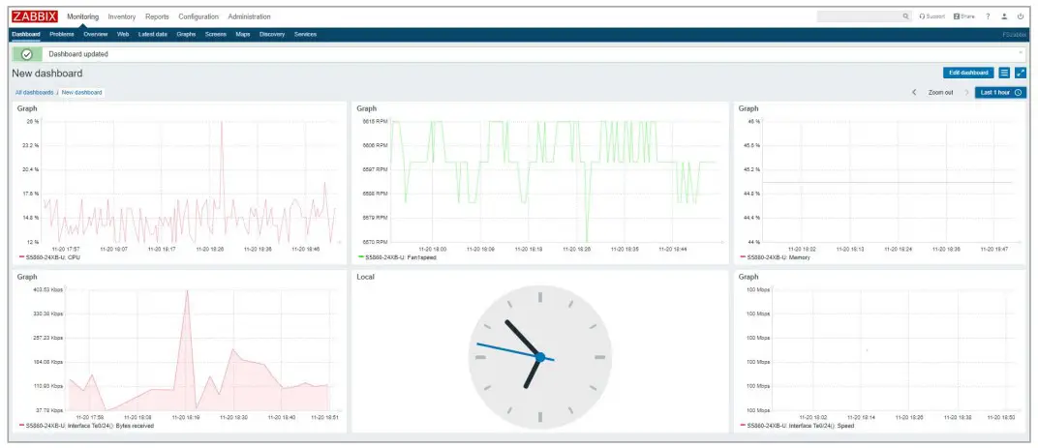This screenshot has height=448, width=1038.
Task: Open help via question mark icon
Action: coord(988,16)
